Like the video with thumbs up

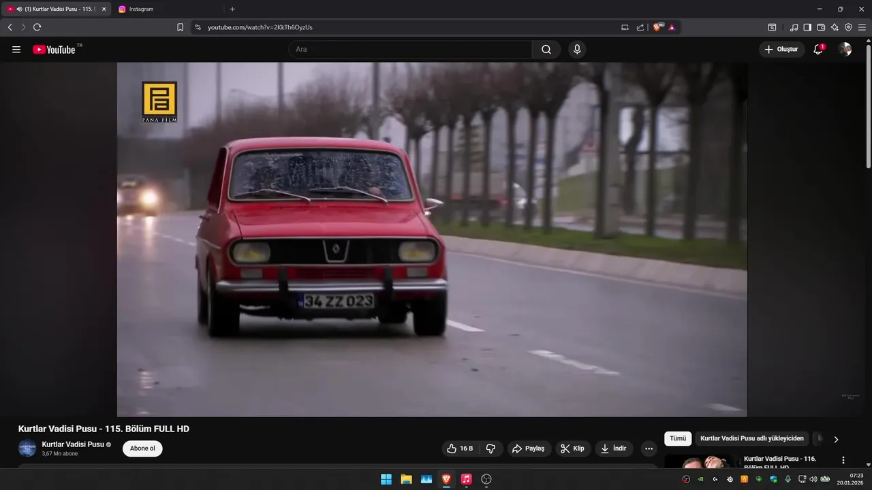point(460,448)
